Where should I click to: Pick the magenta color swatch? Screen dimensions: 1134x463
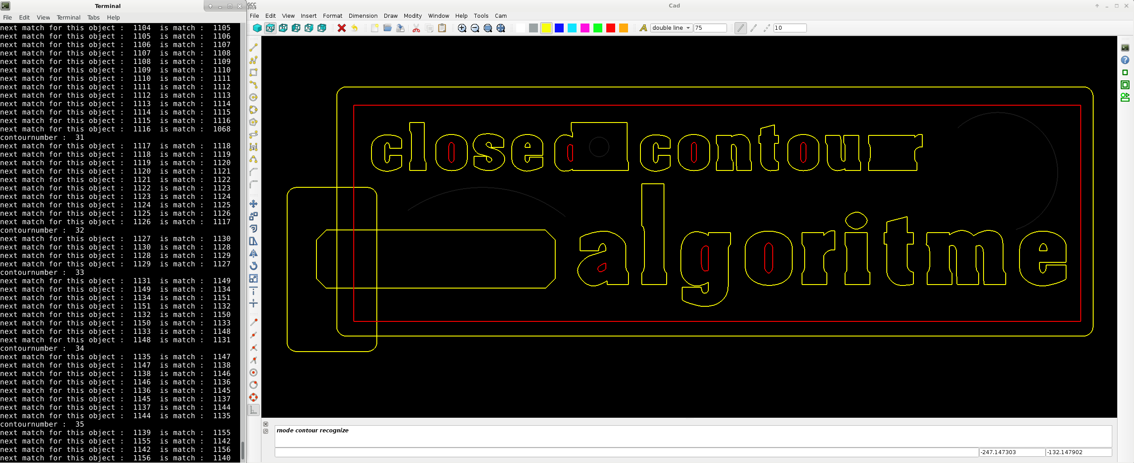click(585, 28)
